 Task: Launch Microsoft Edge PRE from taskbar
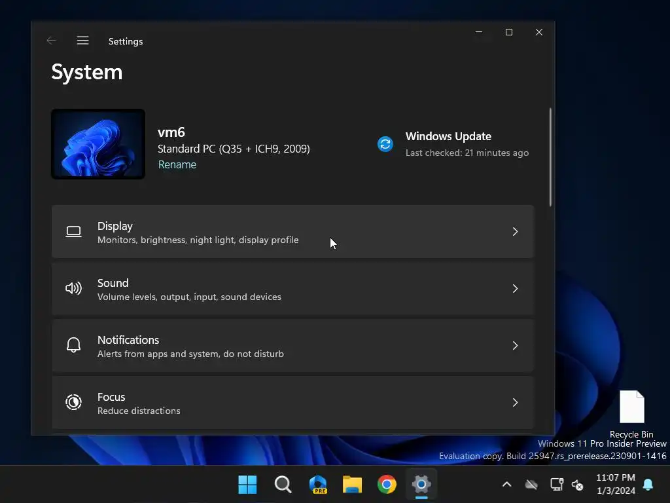tap(318, 485)
